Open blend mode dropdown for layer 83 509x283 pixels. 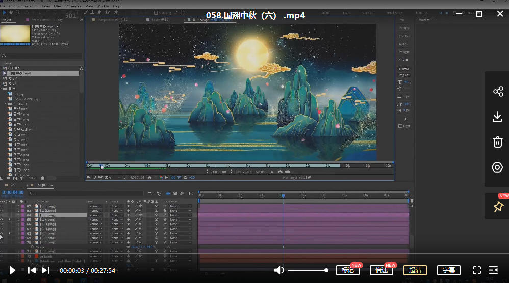[x=95, y=210]
